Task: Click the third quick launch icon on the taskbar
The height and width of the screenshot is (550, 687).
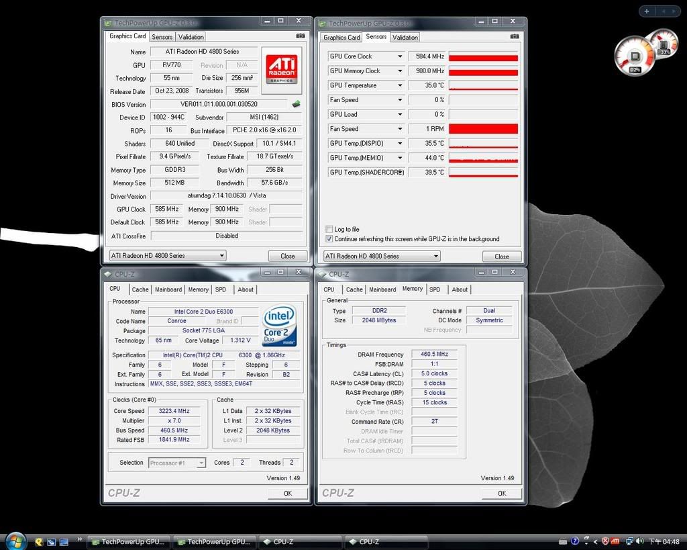Action: click(x=64, y=542)
